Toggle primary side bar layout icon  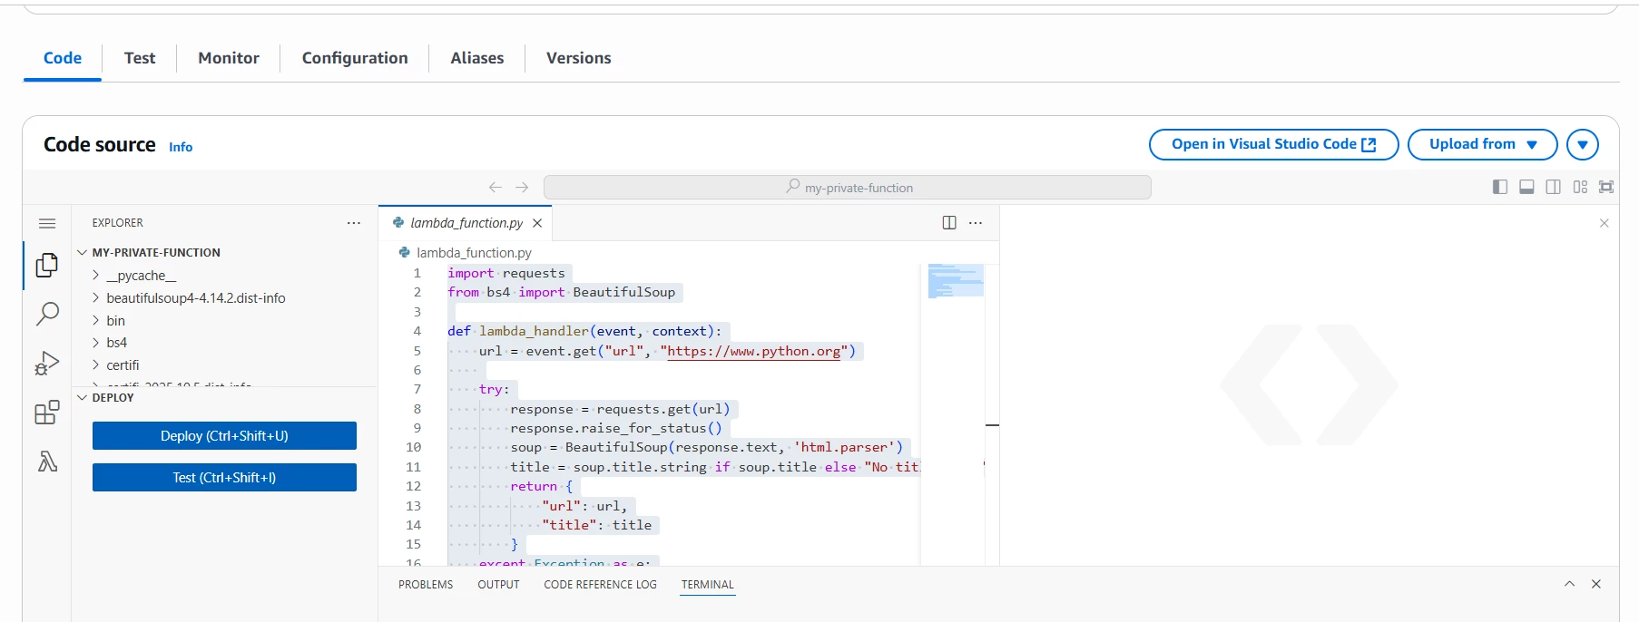pyautogui.click(x=1500, y=187)
